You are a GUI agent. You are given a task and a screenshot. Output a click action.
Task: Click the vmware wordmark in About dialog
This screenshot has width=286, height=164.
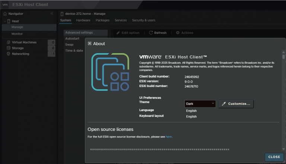point(150,57)
